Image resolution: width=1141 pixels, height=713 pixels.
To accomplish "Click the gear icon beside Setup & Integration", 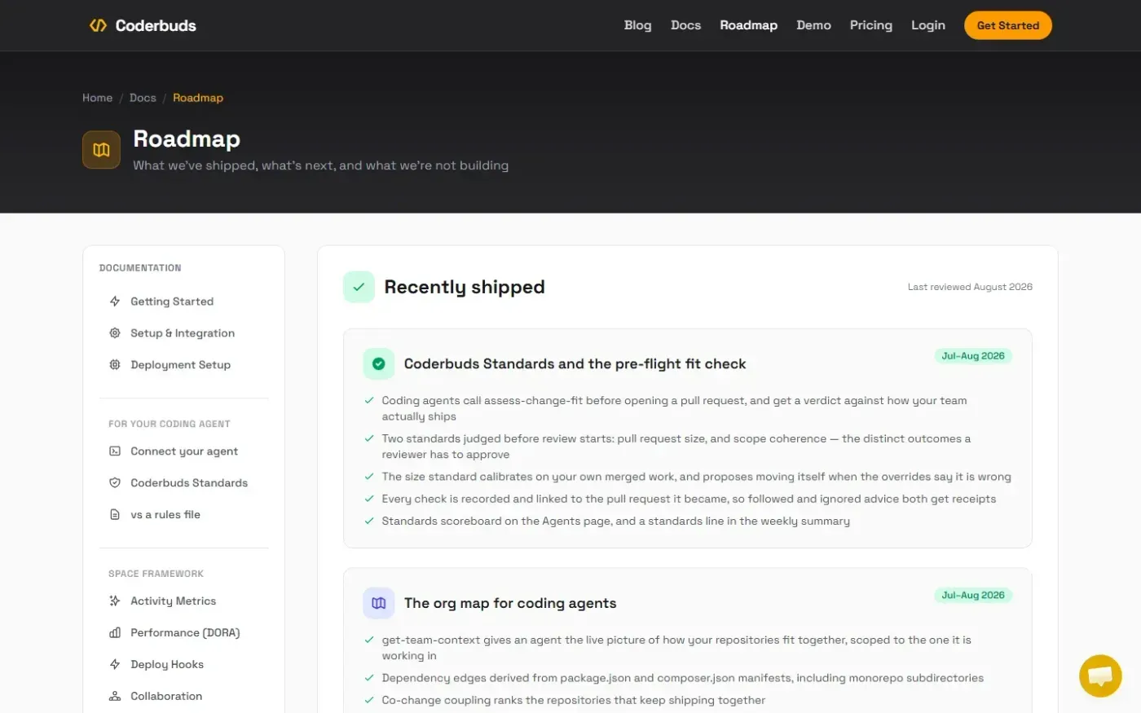I will (115, 333).
